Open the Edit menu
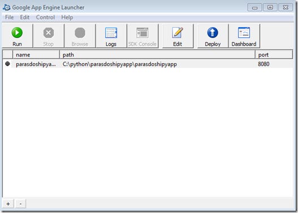The height and width of the screenshot is (213, 298). tap(25, 18)
